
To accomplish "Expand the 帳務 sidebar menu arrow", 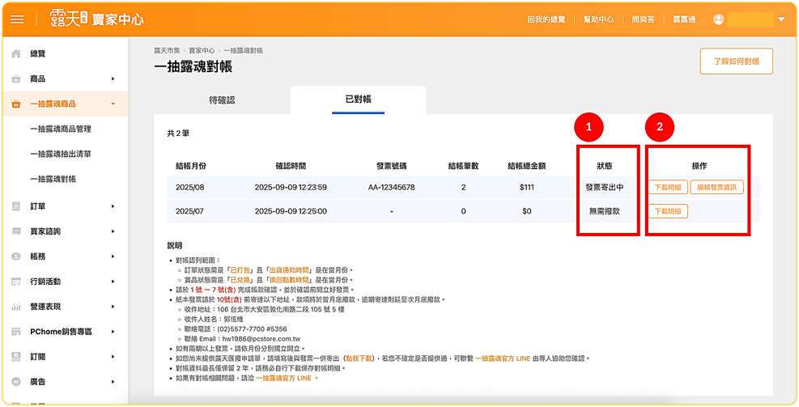I will click(113, 256).
